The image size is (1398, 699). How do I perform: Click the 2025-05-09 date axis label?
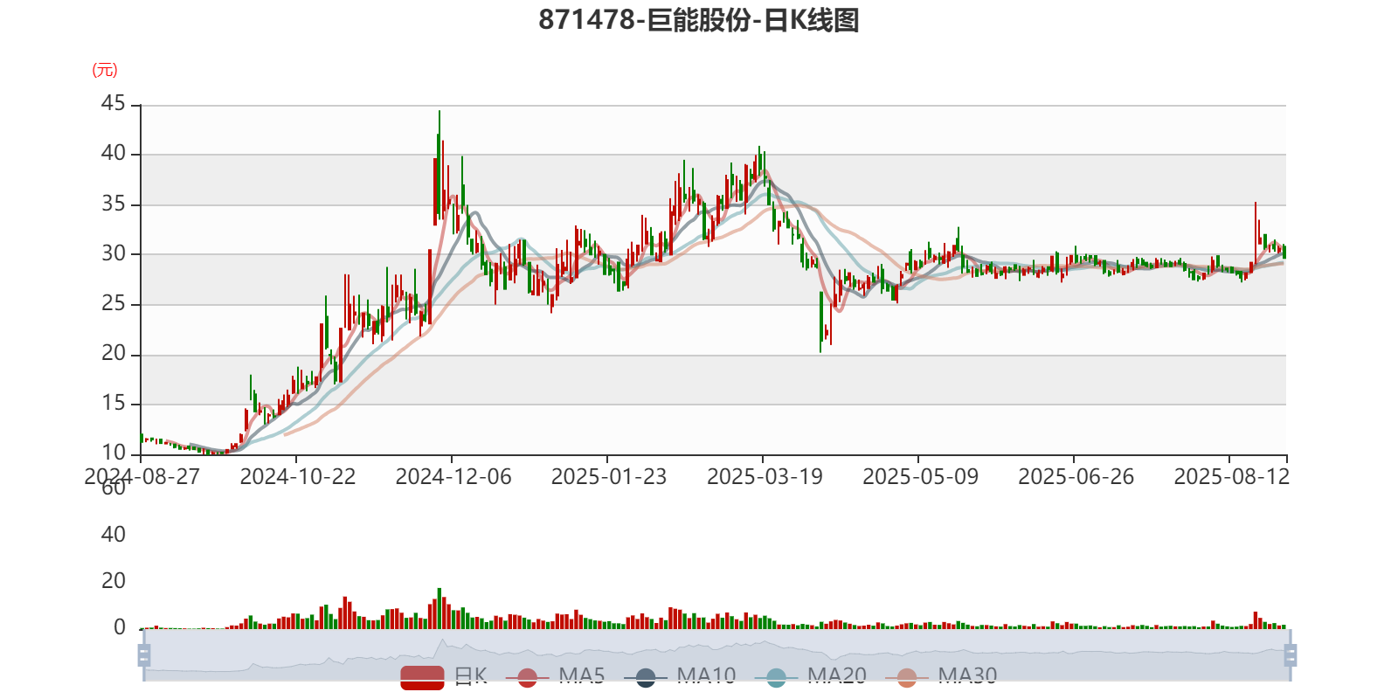[920, 477]
